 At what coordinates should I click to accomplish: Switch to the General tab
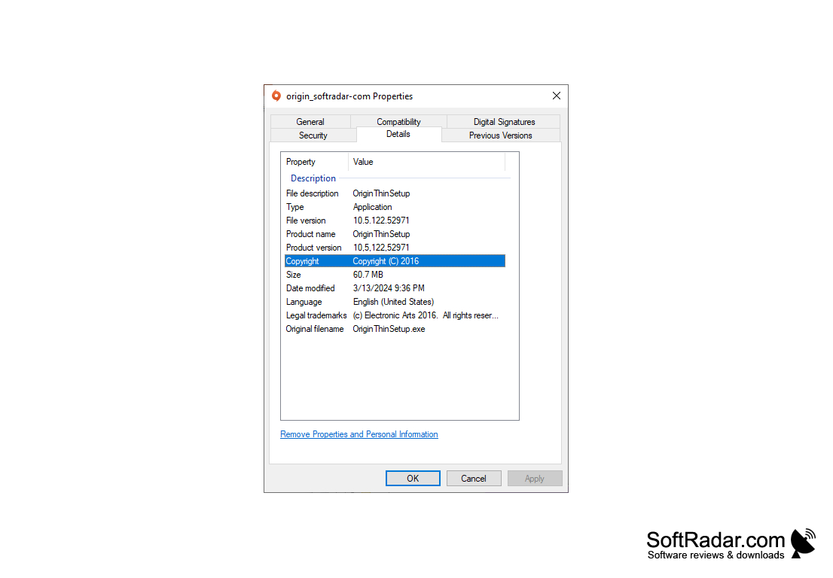pos(310,121)
